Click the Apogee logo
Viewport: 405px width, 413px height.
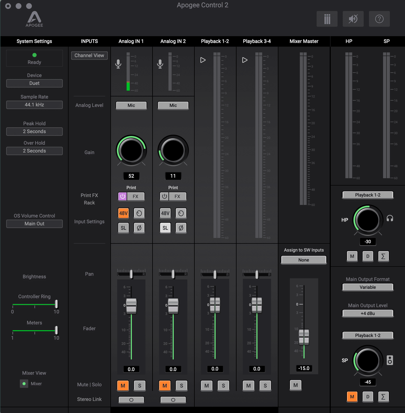coord(34,19)
